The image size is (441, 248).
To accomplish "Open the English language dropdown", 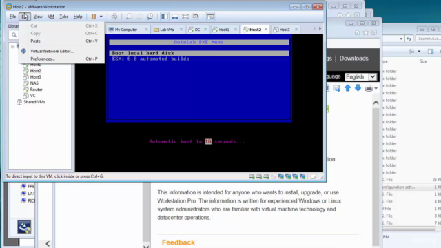I will [x=360, y=76].
